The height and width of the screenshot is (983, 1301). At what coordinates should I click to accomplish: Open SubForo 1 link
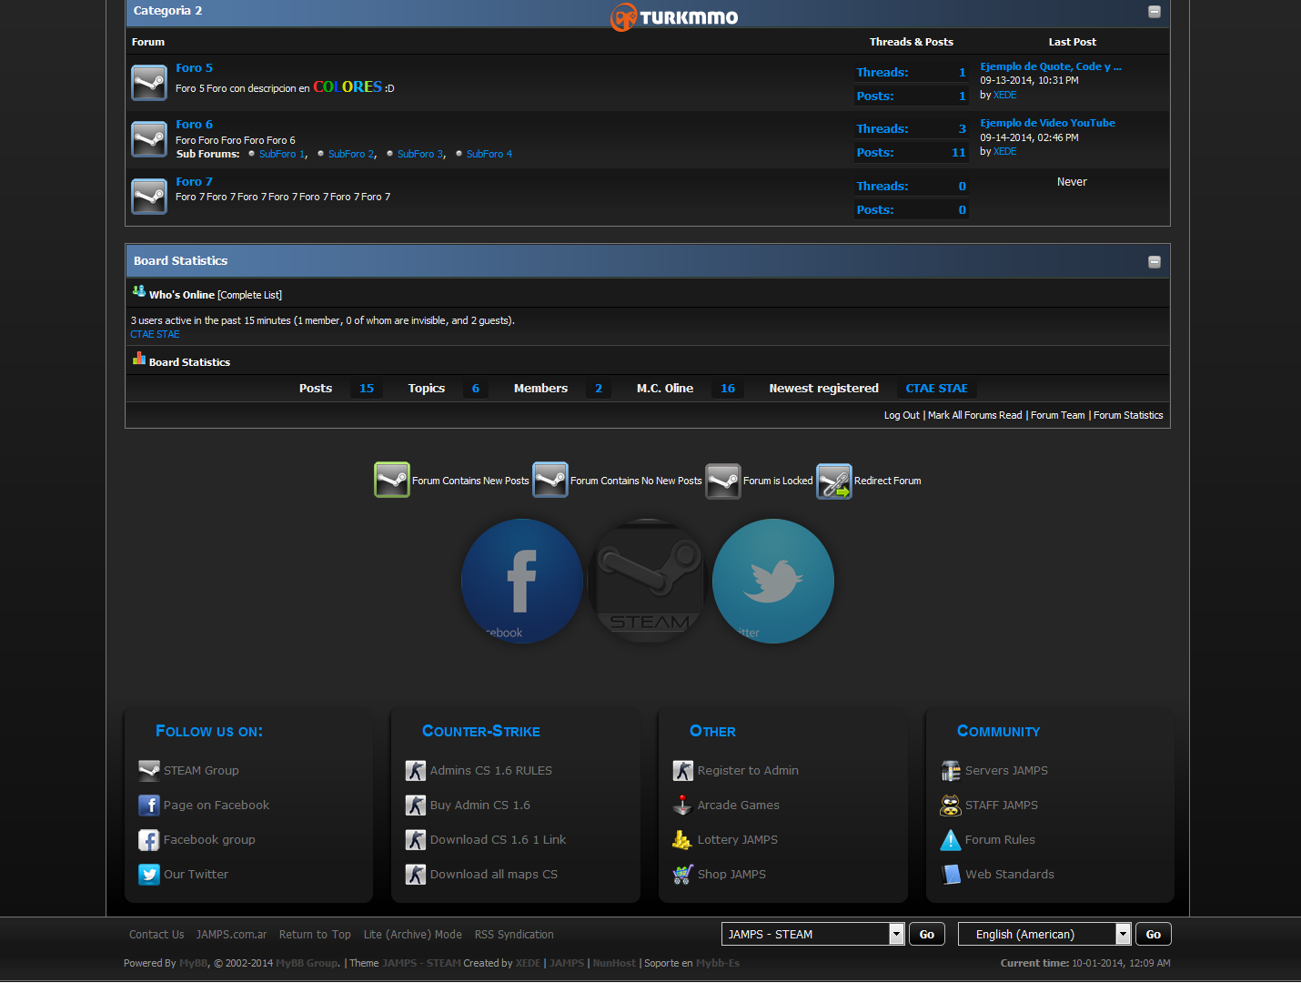coord(282,154)
